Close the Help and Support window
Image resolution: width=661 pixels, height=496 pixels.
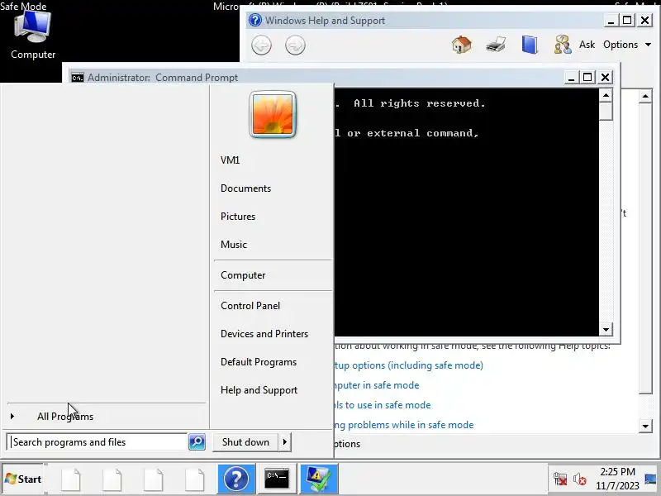tap(644, 20)
